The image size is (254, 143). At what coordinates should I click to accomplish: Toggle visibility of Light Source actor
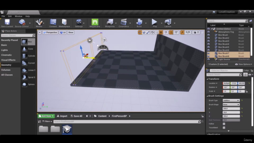point(208,59)
